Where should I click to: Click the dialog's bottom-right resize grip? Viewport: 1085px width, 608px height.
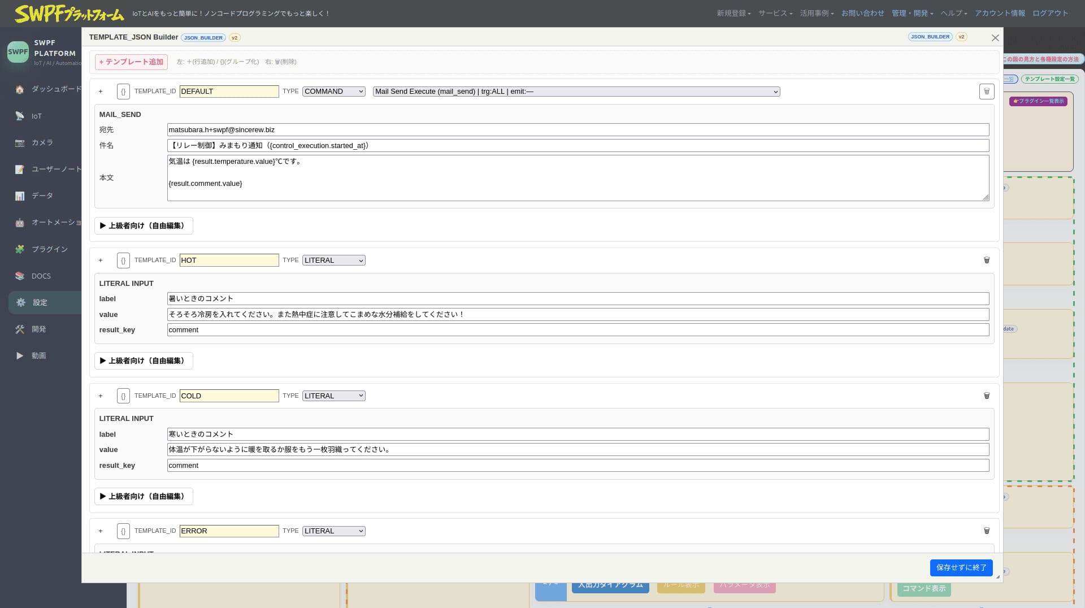pos(998,577)
